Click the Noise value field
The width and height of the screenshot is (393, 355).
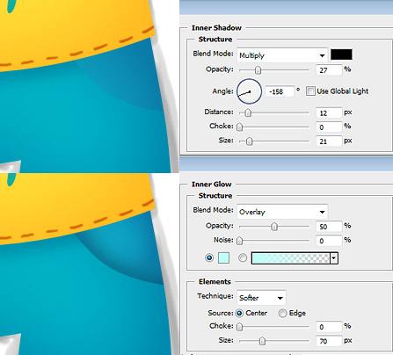coord(329,241)
